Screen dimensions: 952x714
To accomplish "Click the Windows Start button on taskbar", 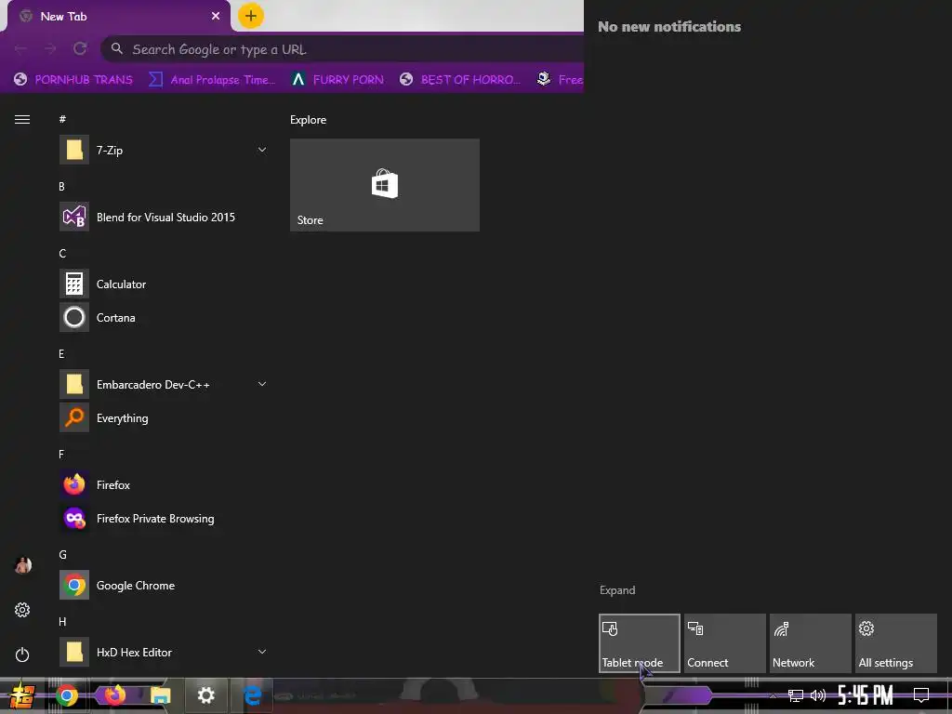I will [22, 695].
